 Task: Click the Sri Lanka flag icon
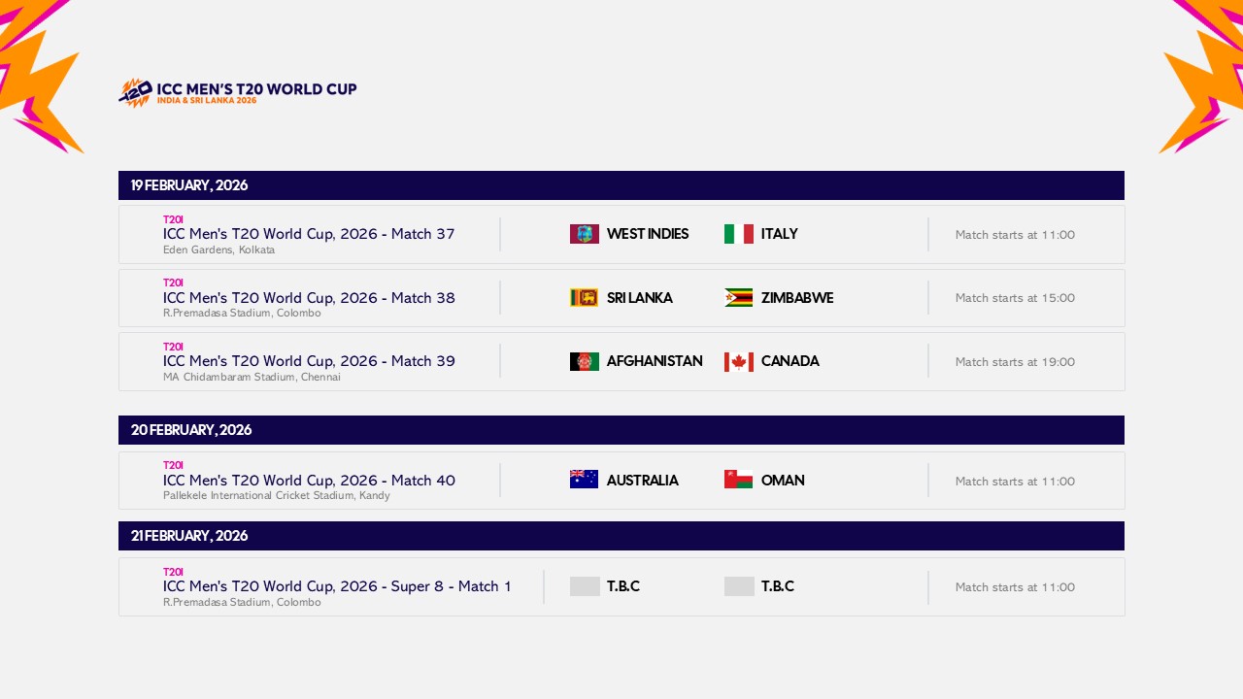[x=584, y=298]
